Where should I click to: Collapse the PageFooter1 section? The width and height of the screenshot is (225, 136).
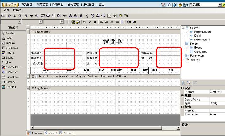coord(33,88)
